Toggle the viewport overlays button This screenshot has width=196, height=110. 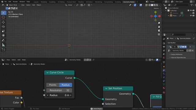coord(141,5)
